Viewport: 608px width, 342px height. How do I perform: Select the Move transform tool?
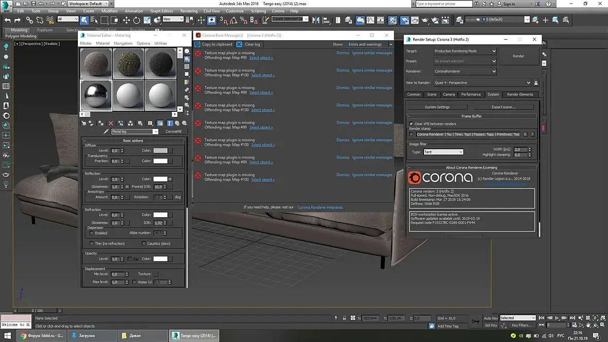click(x=126, y=20)
